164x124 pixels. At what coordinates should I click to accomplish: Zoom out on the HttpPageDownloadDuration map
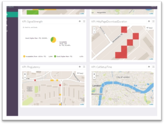coord(94,32)
